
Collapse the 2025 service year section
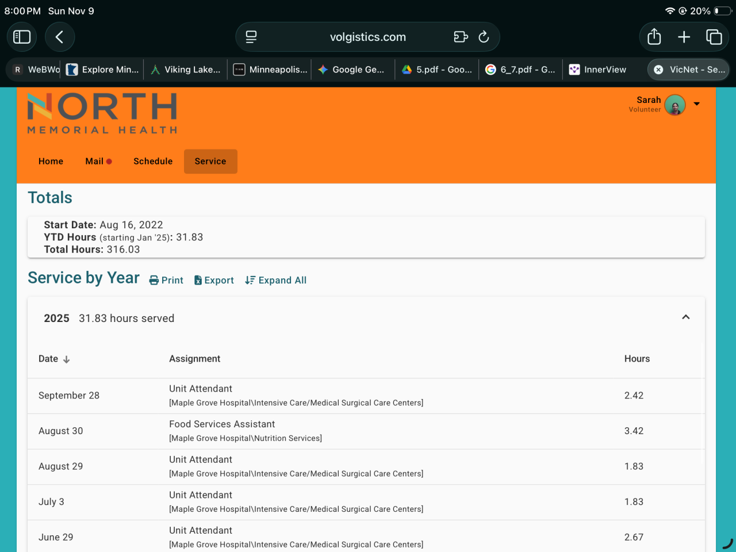pyautogui.click(x=685, y=317)
